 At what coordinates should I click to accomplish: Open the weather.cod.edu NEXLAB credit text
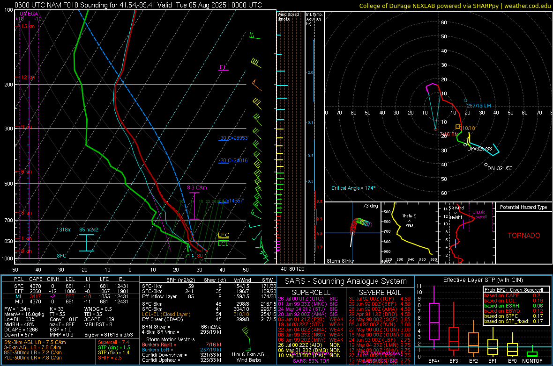pyautogui.click(x=455, y=6)
